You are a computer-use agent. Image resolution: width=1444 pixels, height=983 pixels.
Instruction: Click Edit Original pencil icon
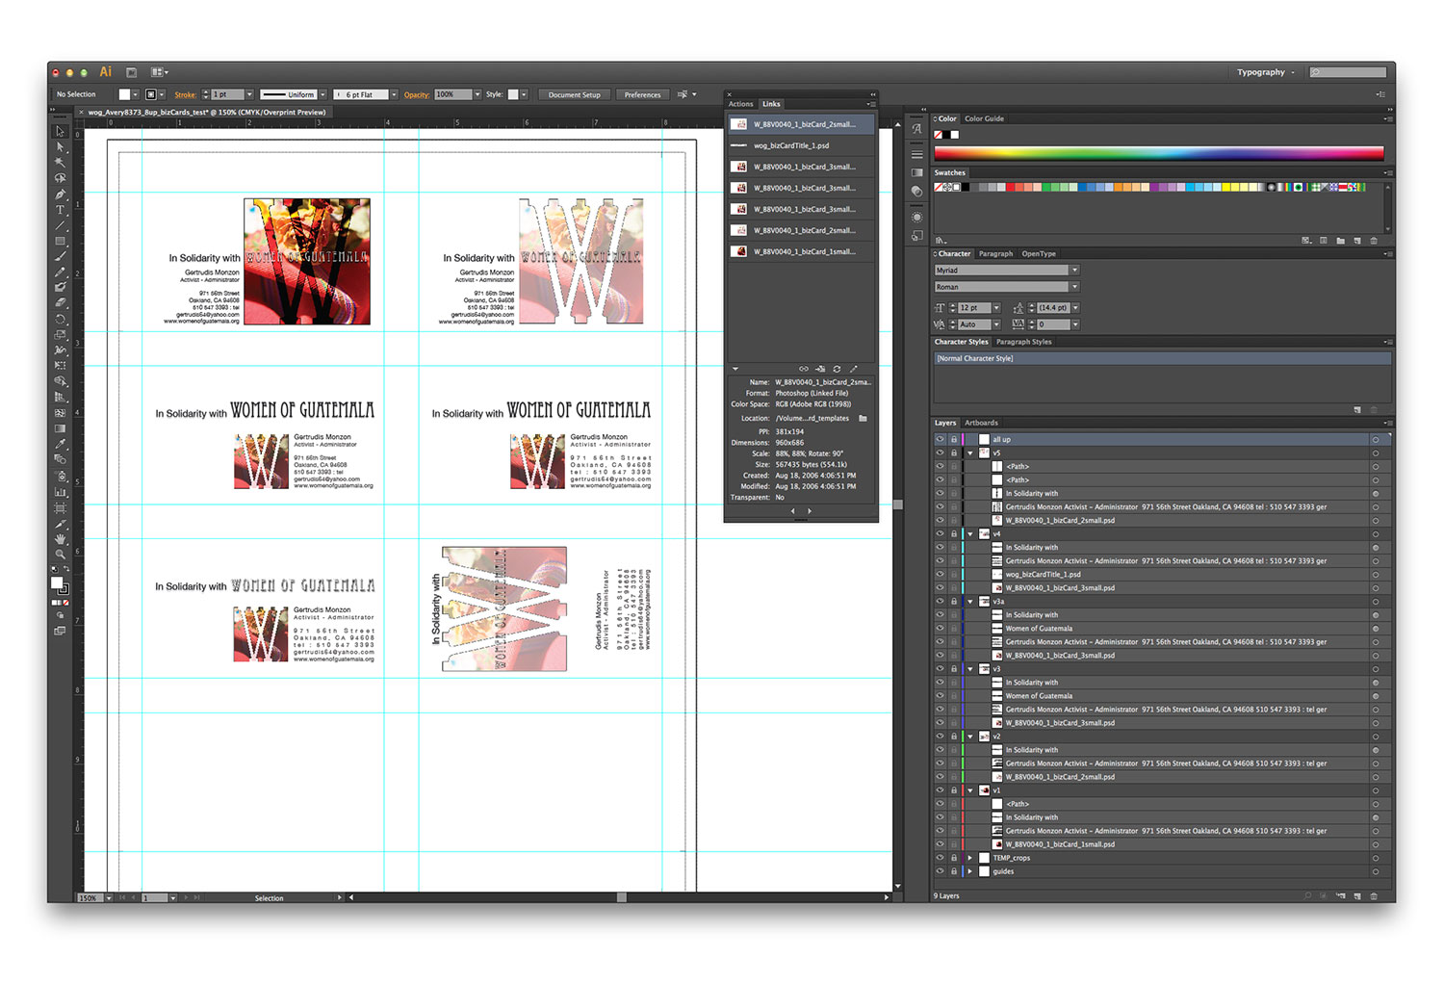pos(853,369)
